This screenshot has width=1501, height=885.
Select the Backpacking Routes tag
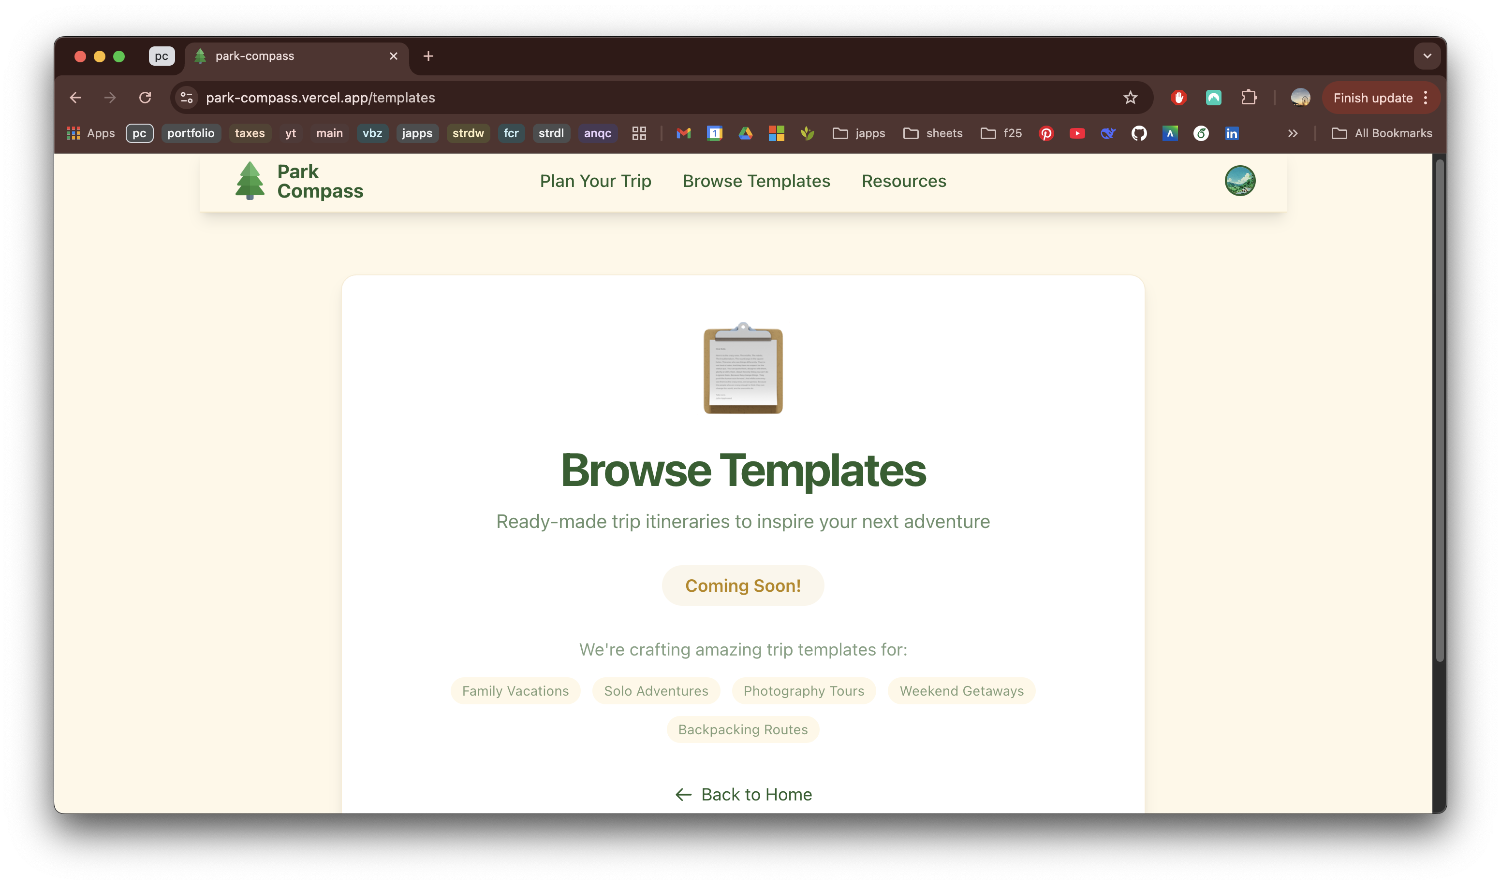click(743, 729)
